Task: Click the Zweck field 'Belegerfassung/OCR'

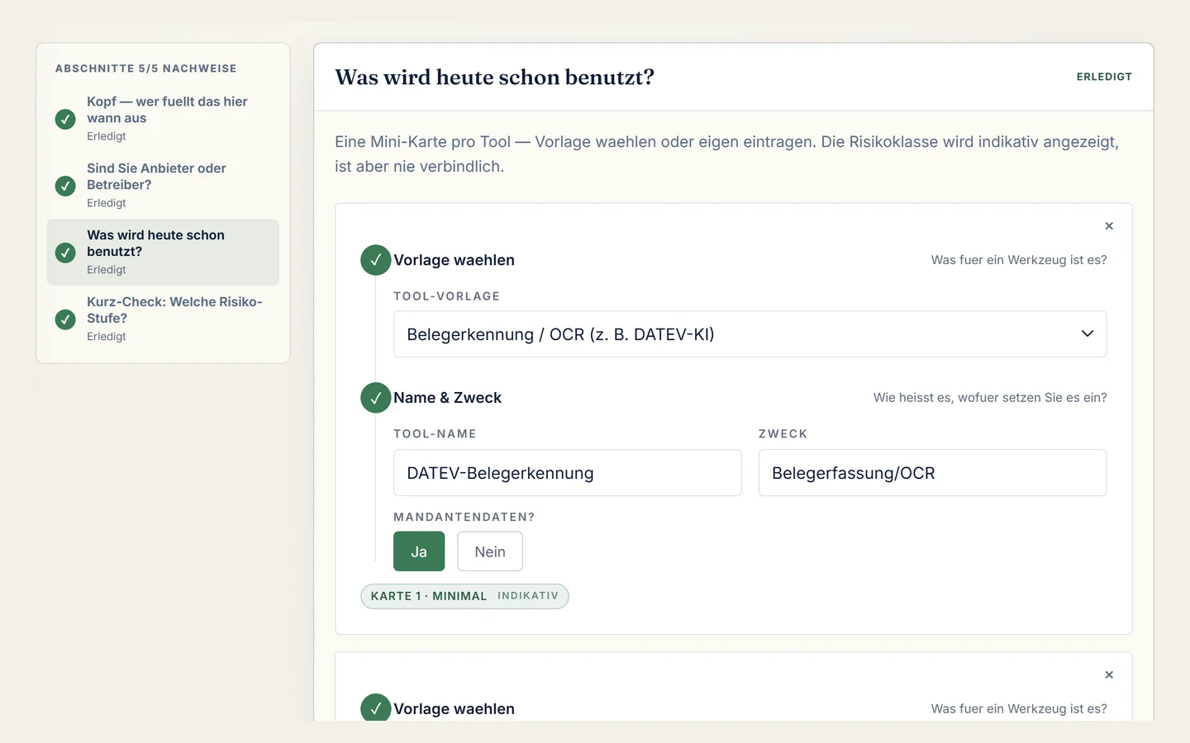Action: point(932,473)
